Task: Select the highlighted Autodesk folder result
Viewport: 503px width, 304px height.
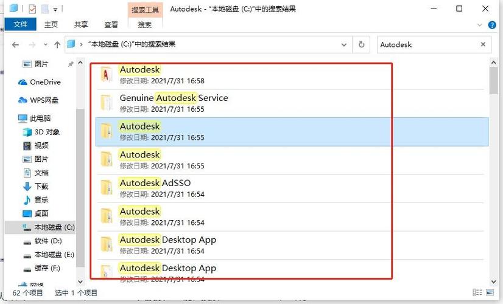Action: (x=292, y=132)
